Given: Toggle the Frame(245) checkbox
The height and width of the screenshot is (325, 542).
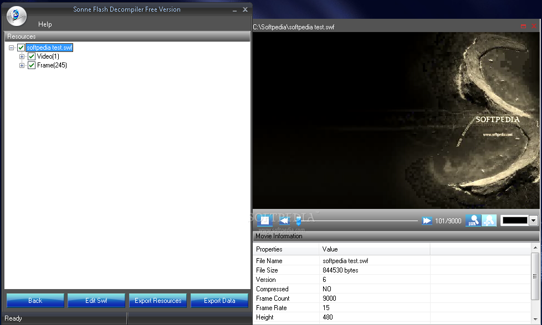Looking at the screenshot, I should coord(32,65).
